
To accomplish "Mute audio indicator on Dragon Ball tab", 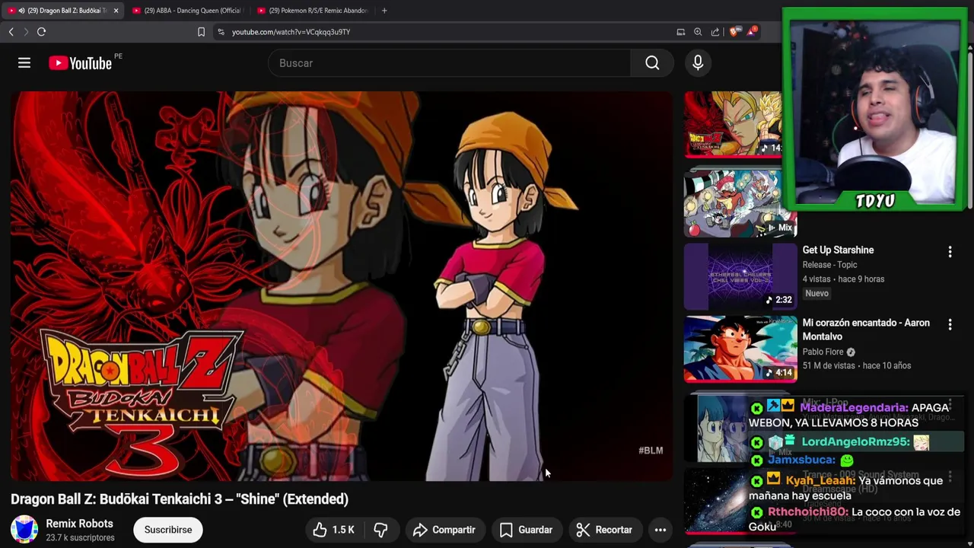I will pos(21,11).
